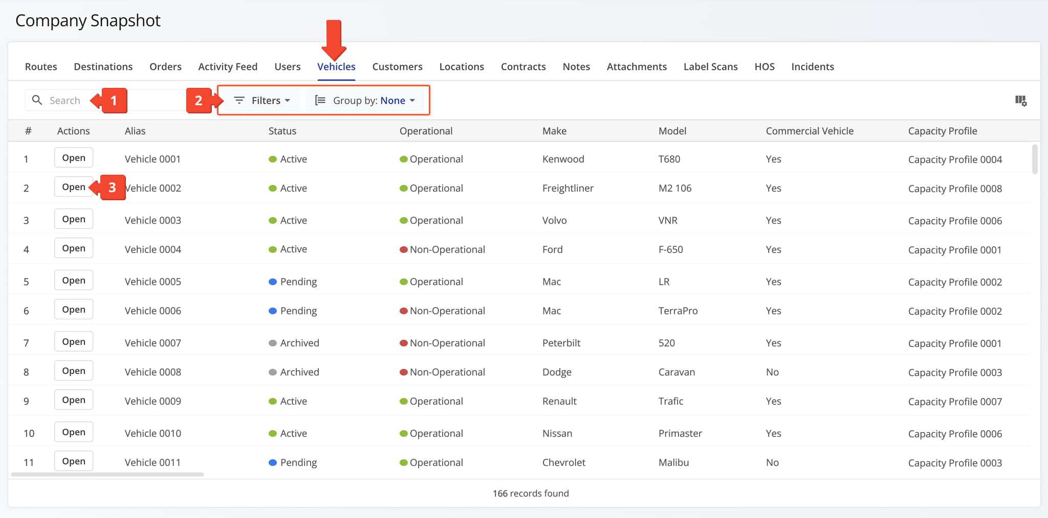The width and height of the screenshot is (1048, 518).
Task: Open the Attachments tab
Action: click(x=637, y=66)
